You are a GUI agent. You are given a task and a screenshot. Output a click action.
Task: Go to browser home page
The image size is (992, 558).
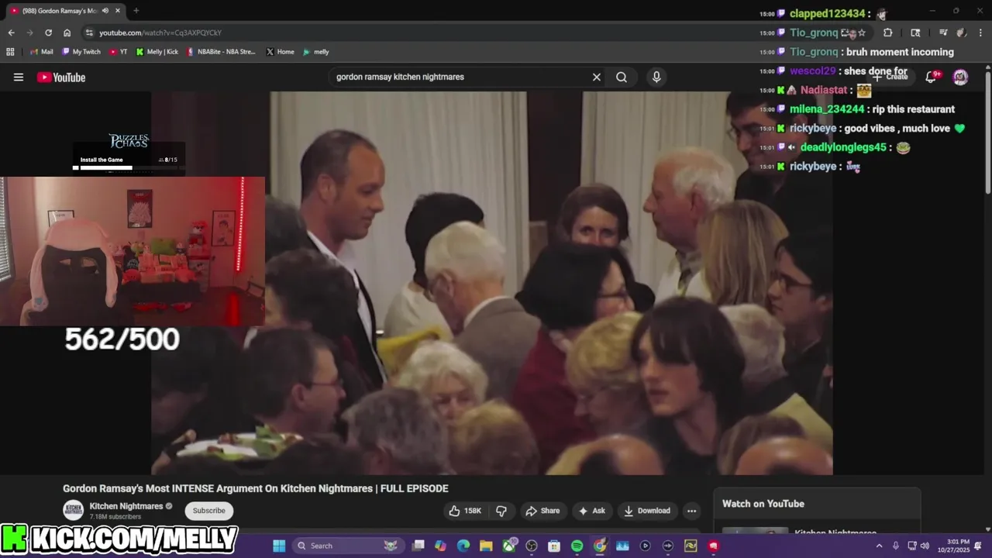pyautogui.click(x=67, y=33)
